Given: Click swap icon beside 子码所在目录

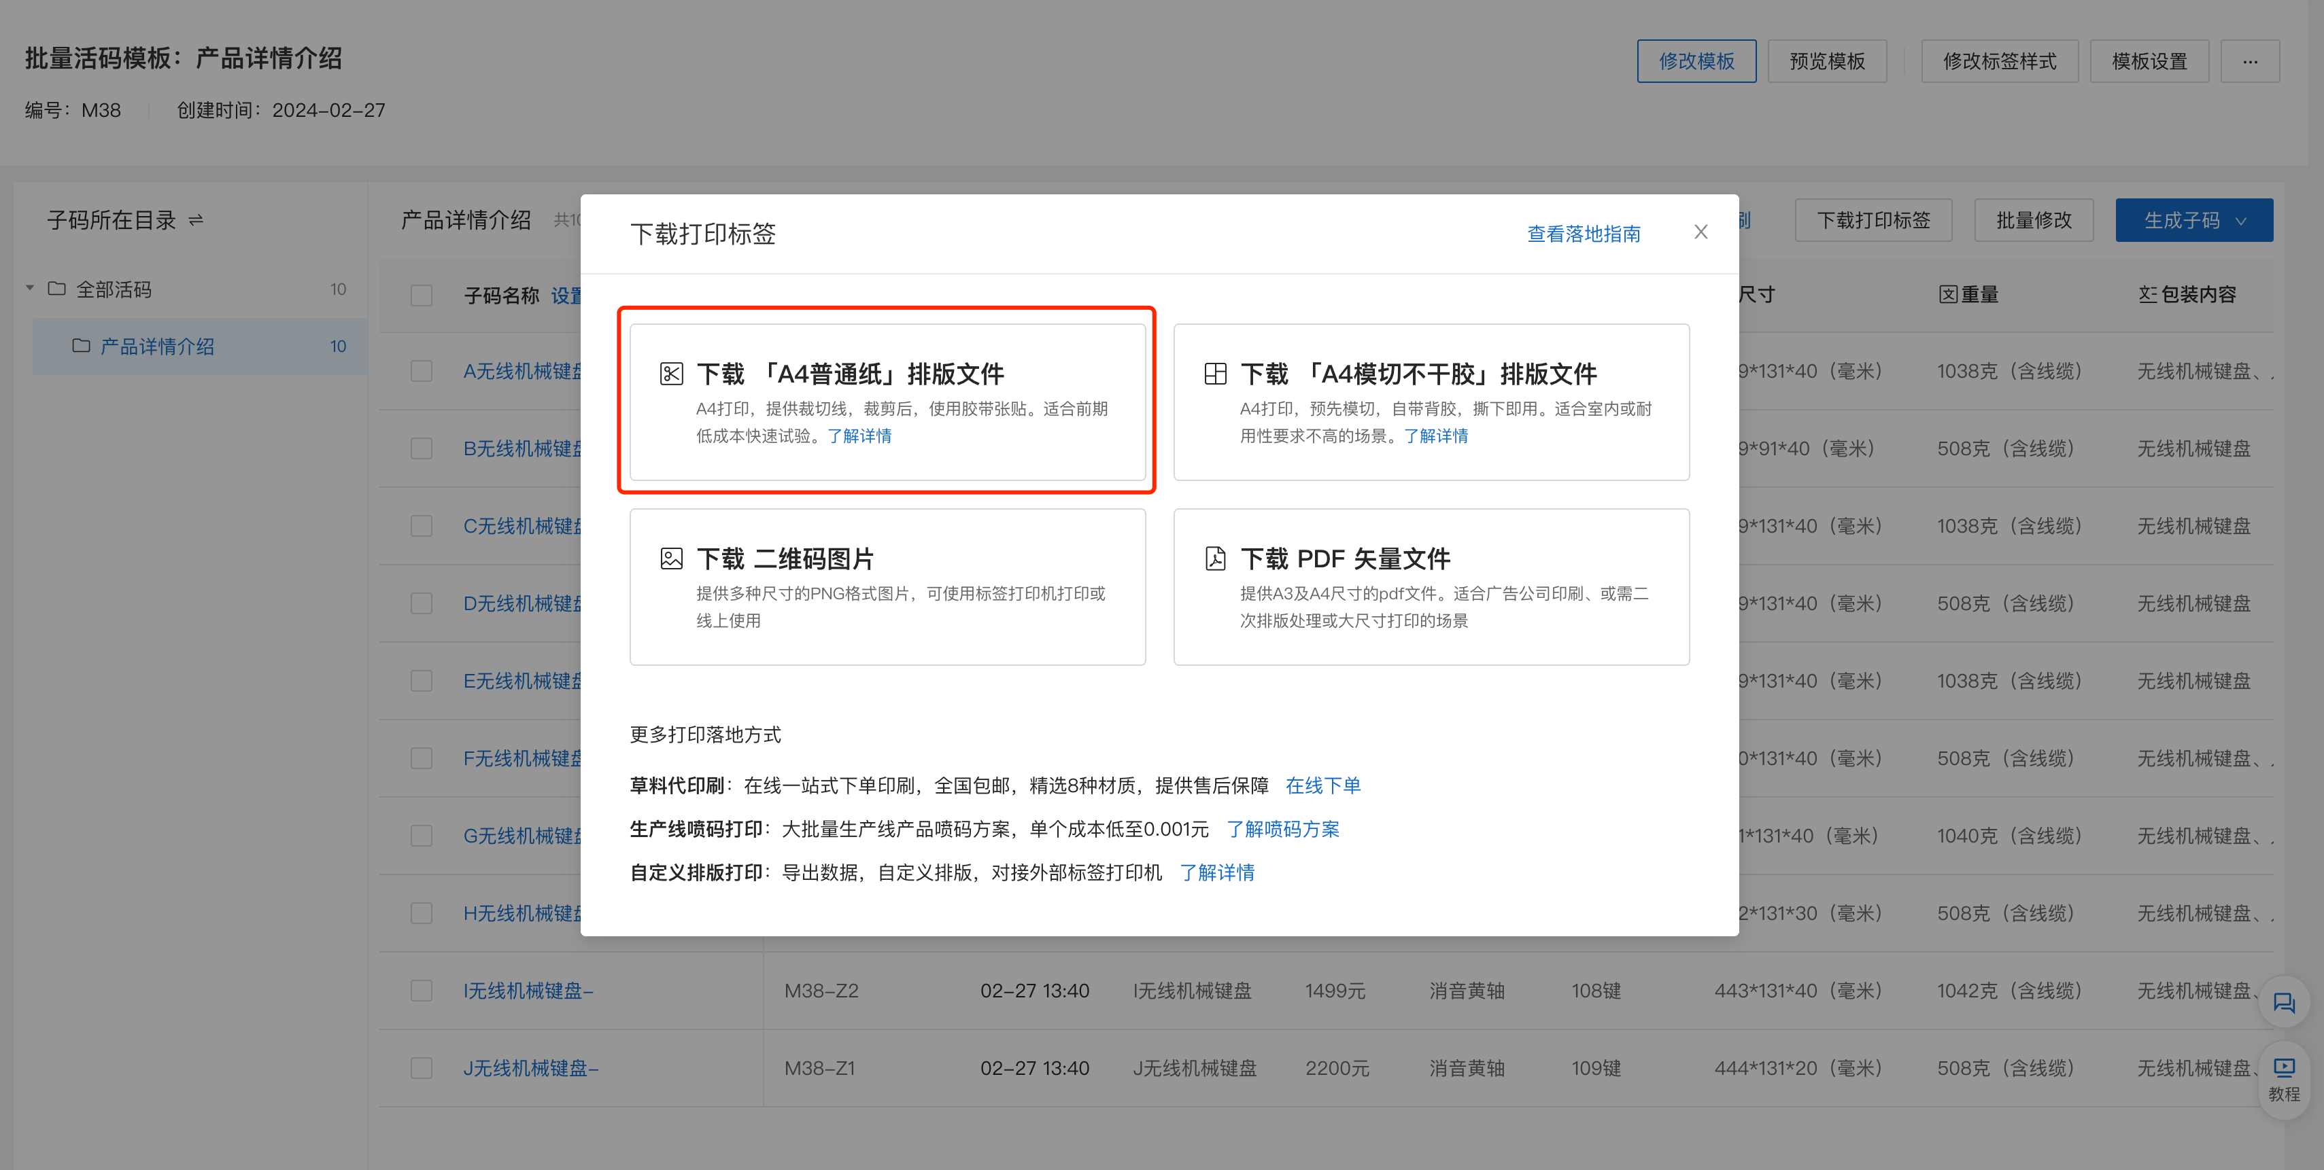Looking at the screenshot, I should click(196, 220).
